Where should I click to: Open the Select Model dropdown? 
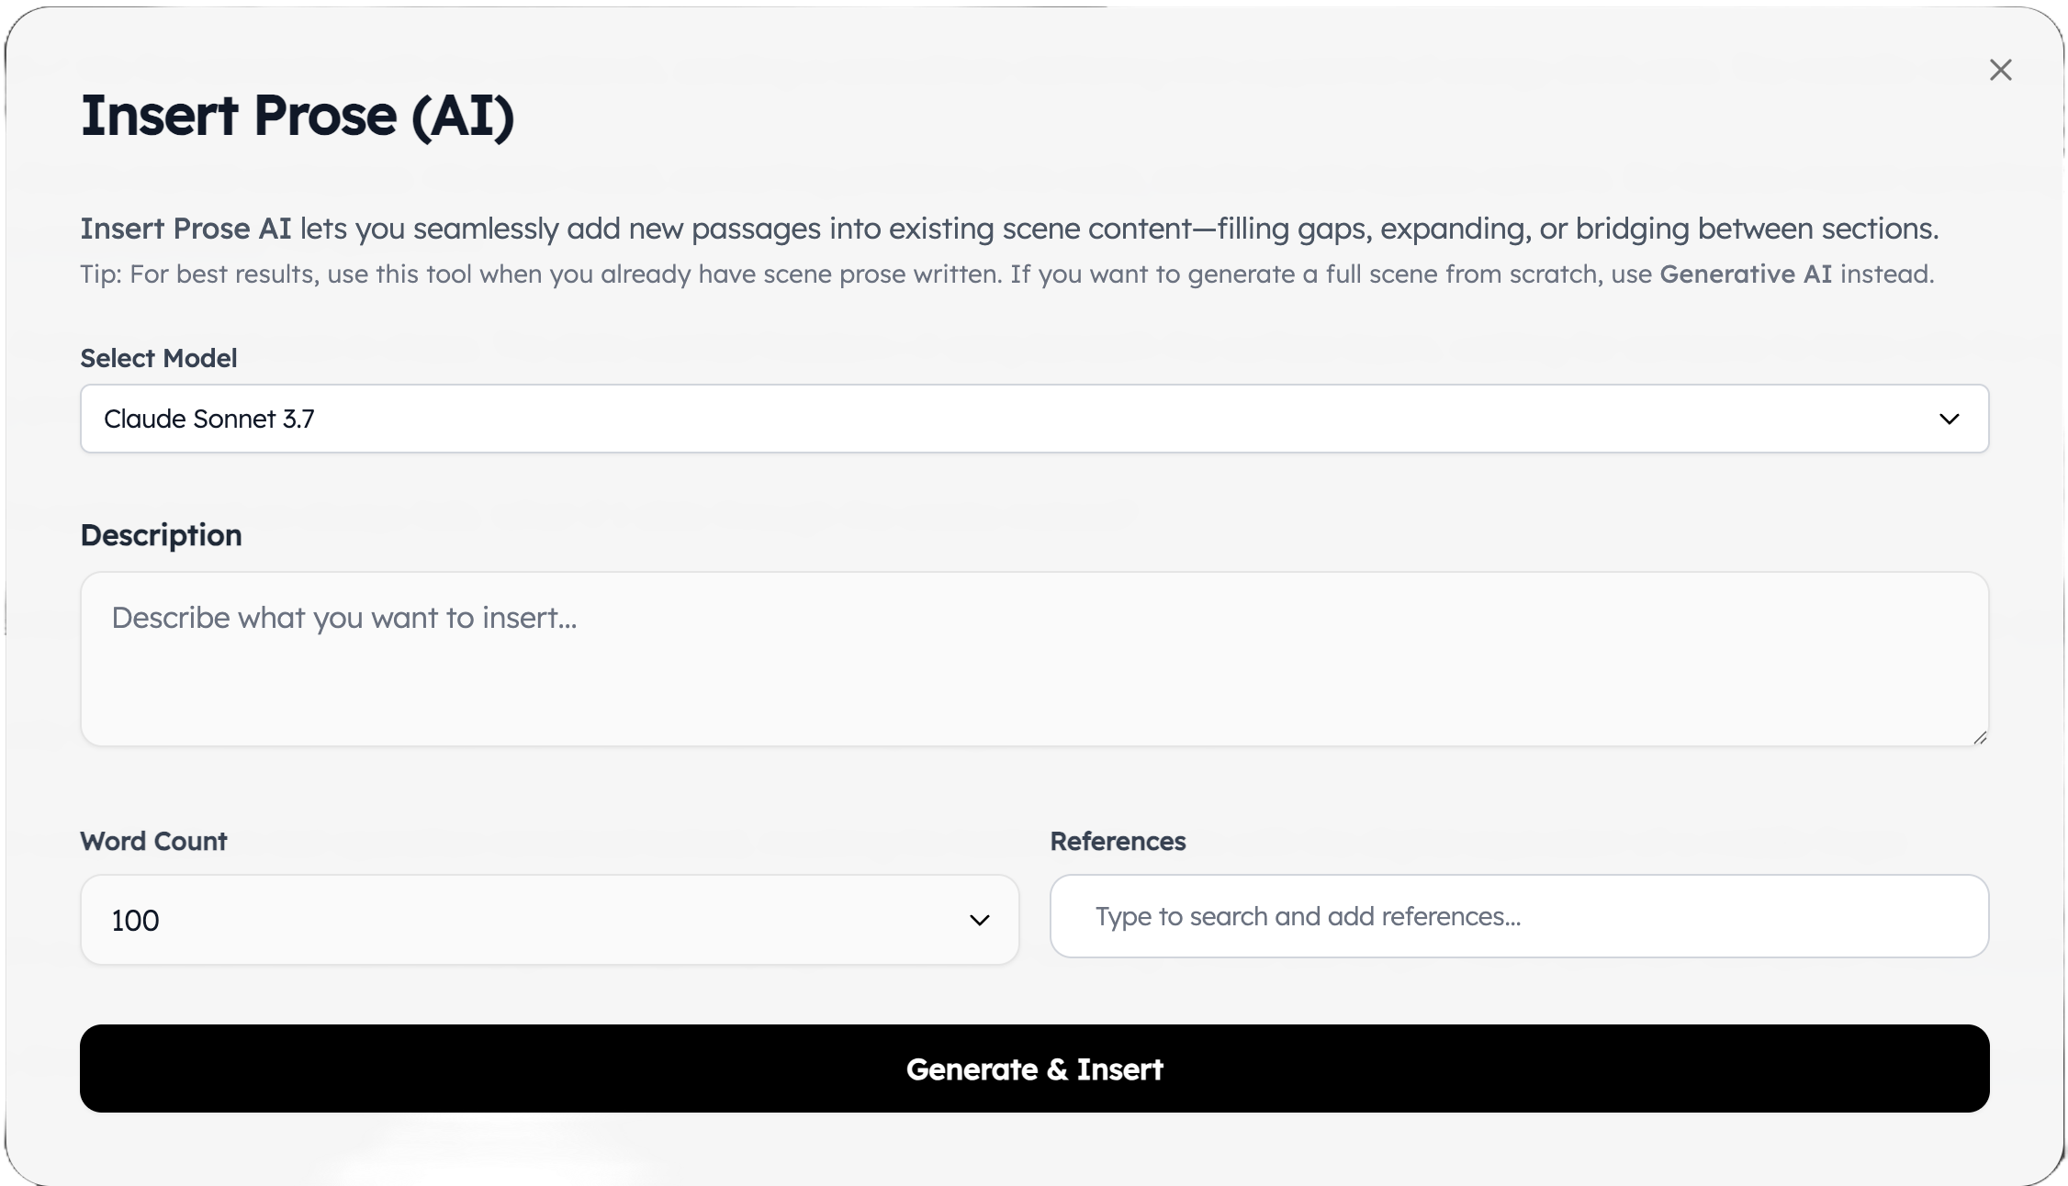(1034, 419)
